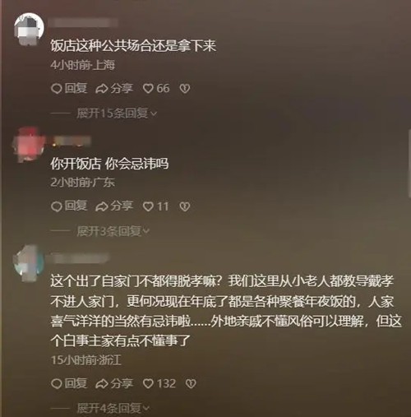
Task: Share the Guangdong user's comment
Action: tap(114, 206)
